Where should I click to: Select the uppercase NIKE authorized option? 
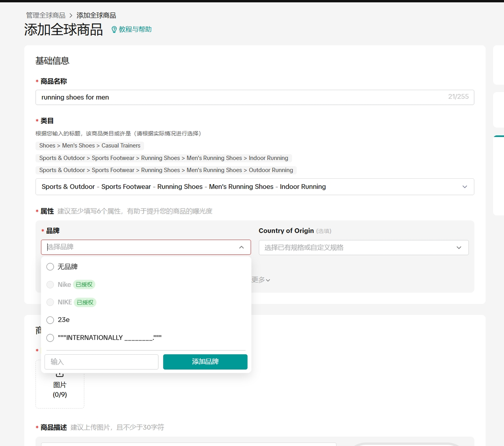click(50, 302)
